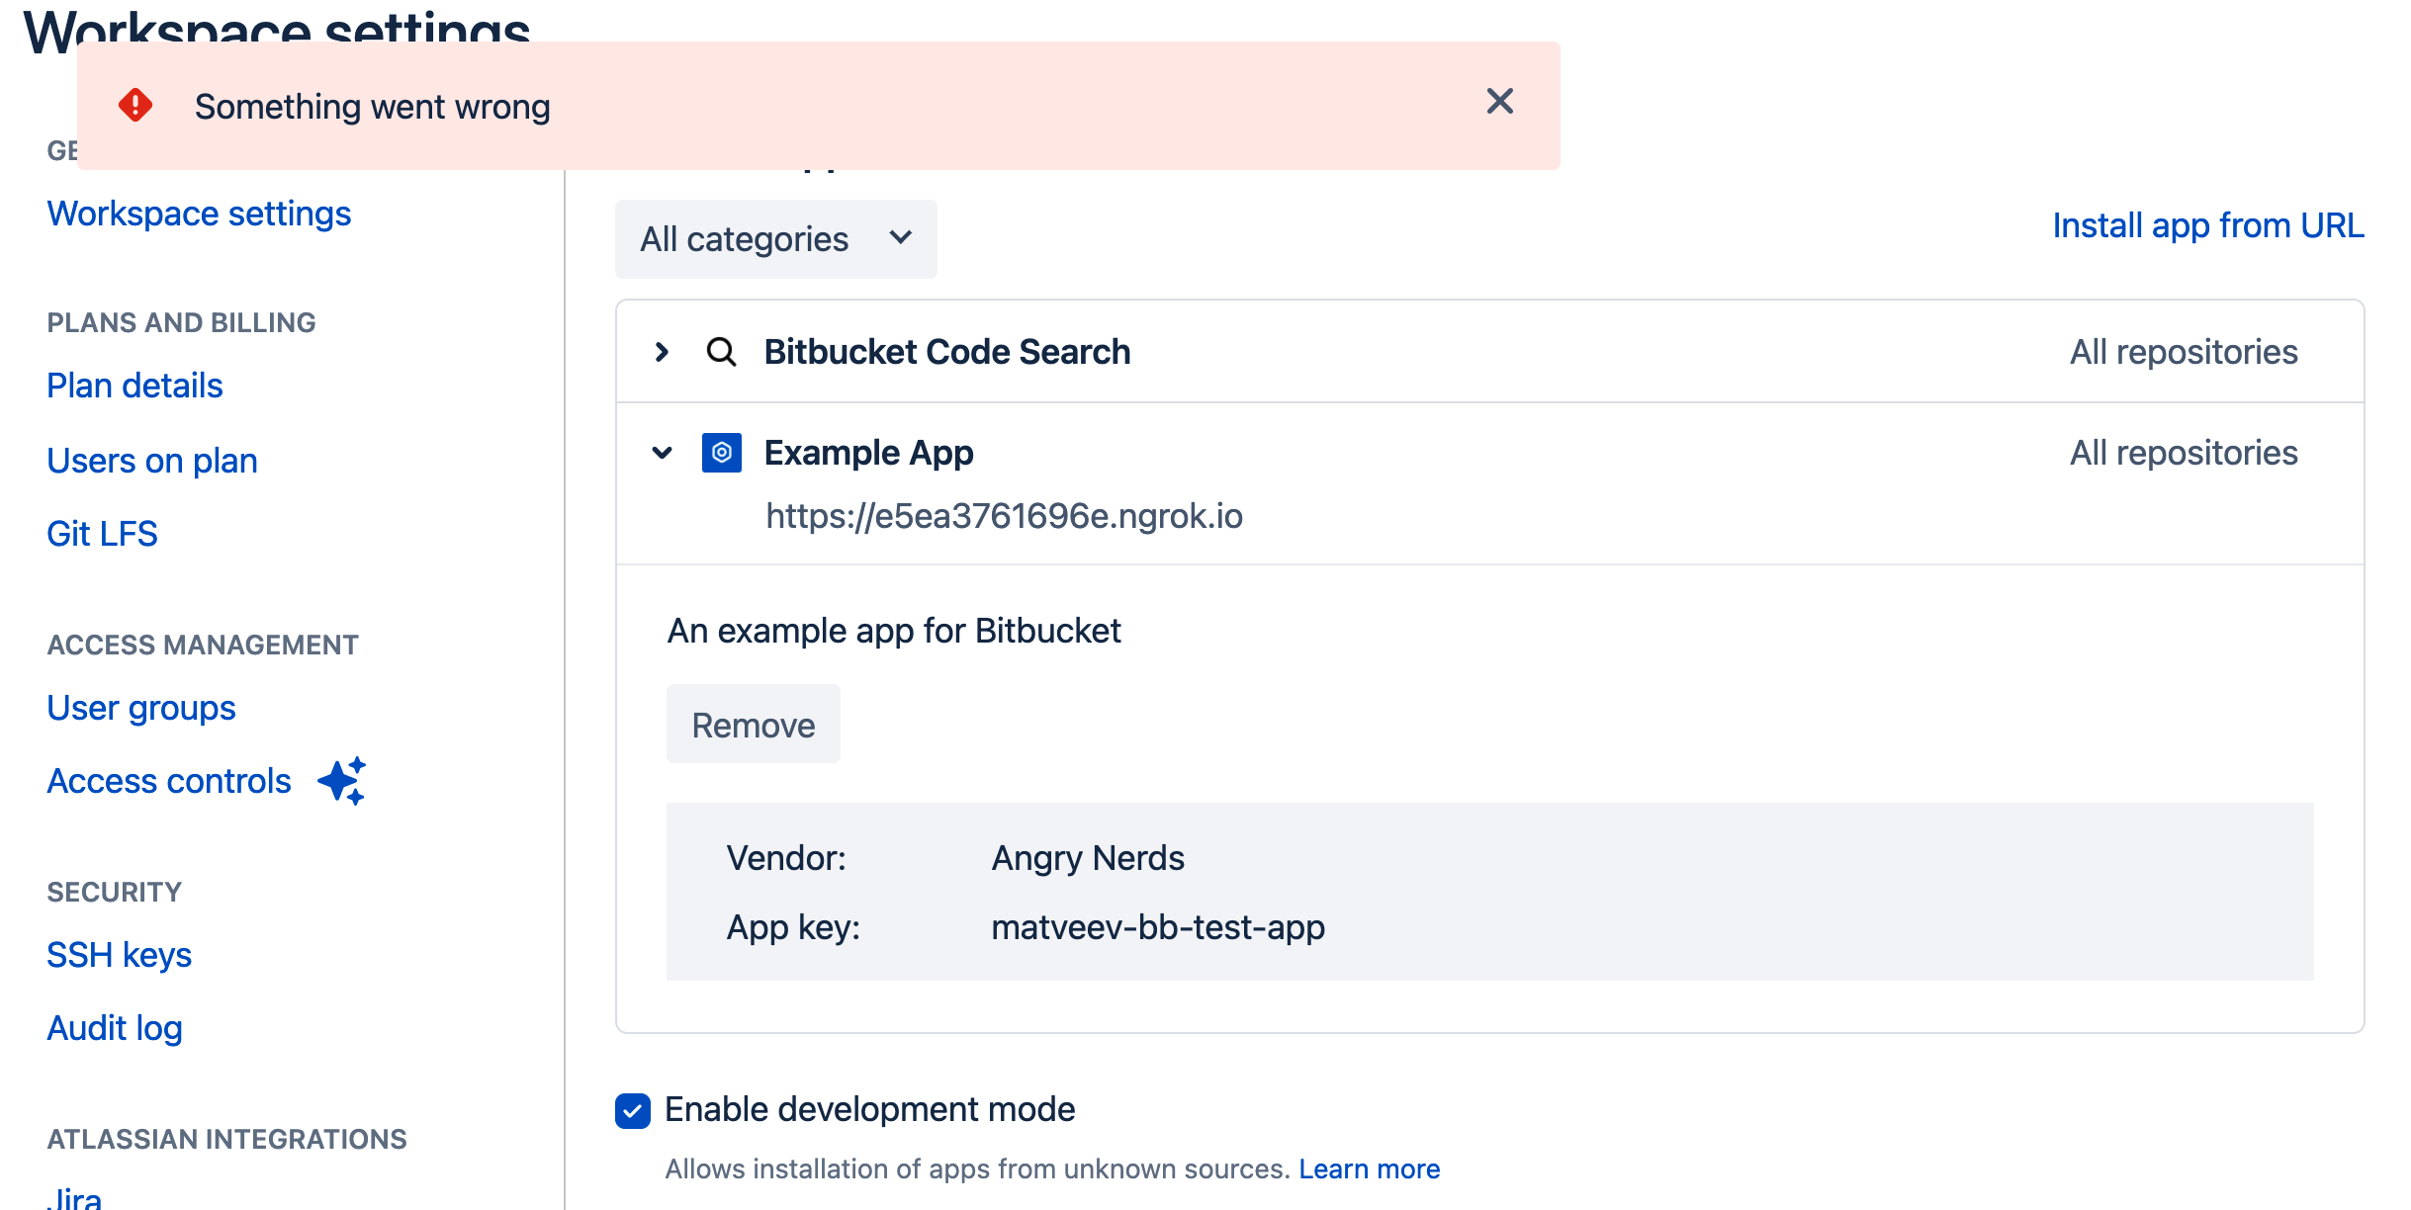2411x1210 pixels.
Task: Open Plan details page
Action: (x=134, y=386)
